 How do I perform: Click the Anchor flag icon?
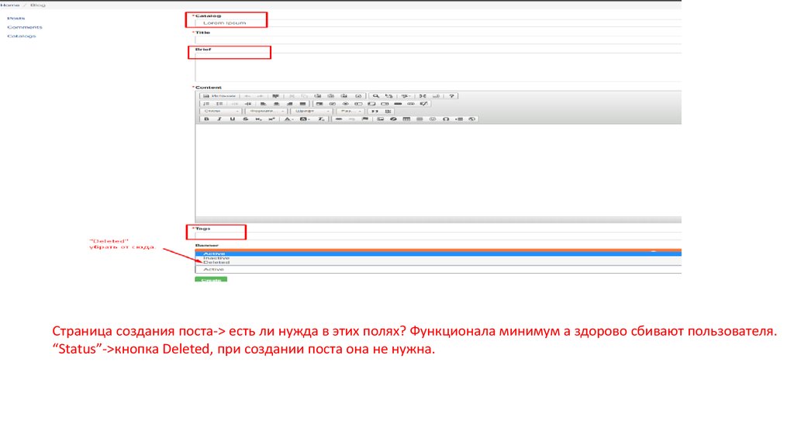point(364,119)
